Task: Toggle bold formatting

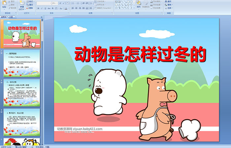Action: point(38,8)
